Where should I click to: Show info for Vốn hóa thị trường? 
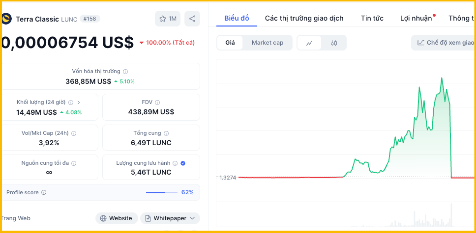(x=125, y=72)
